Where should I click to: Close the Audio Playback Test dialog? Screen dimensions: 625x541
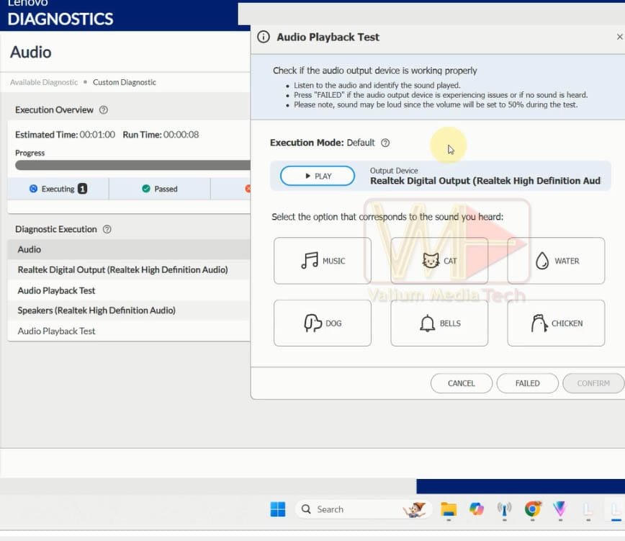point(619,37)
